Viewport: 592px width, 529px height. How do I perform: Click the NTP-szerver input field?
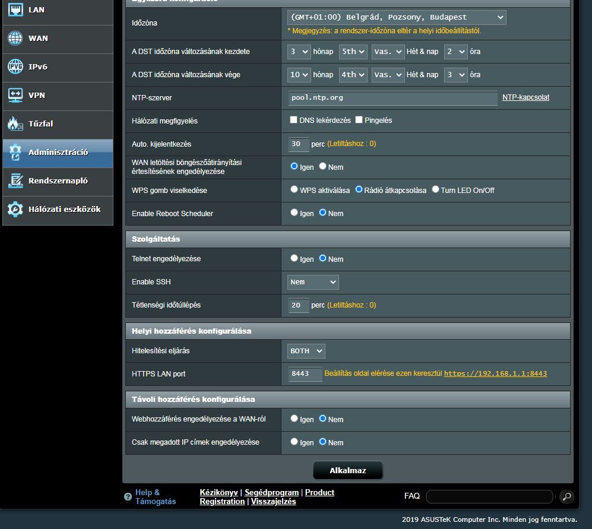392,98
